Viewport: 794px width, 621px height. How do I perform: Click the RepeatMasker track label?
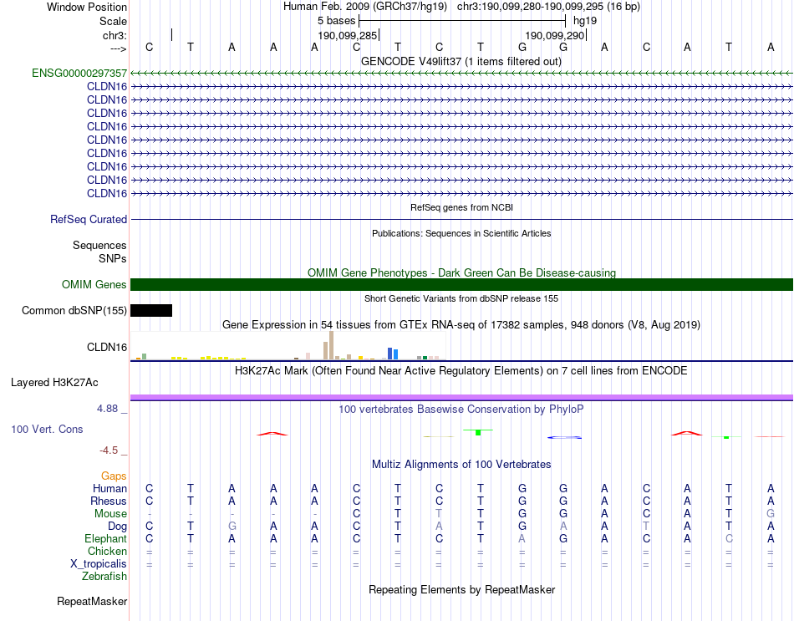pyautogui.click(x=92, y=601)
